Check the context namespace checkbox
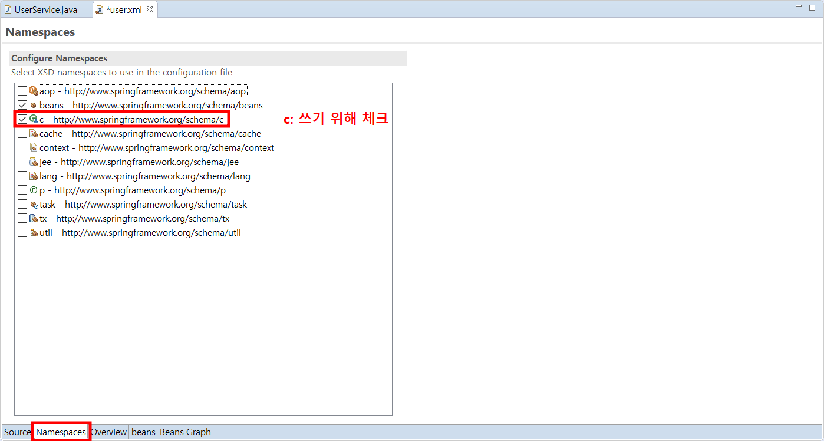This screenshot has width=824, height=441. click(x=22, y=148)
